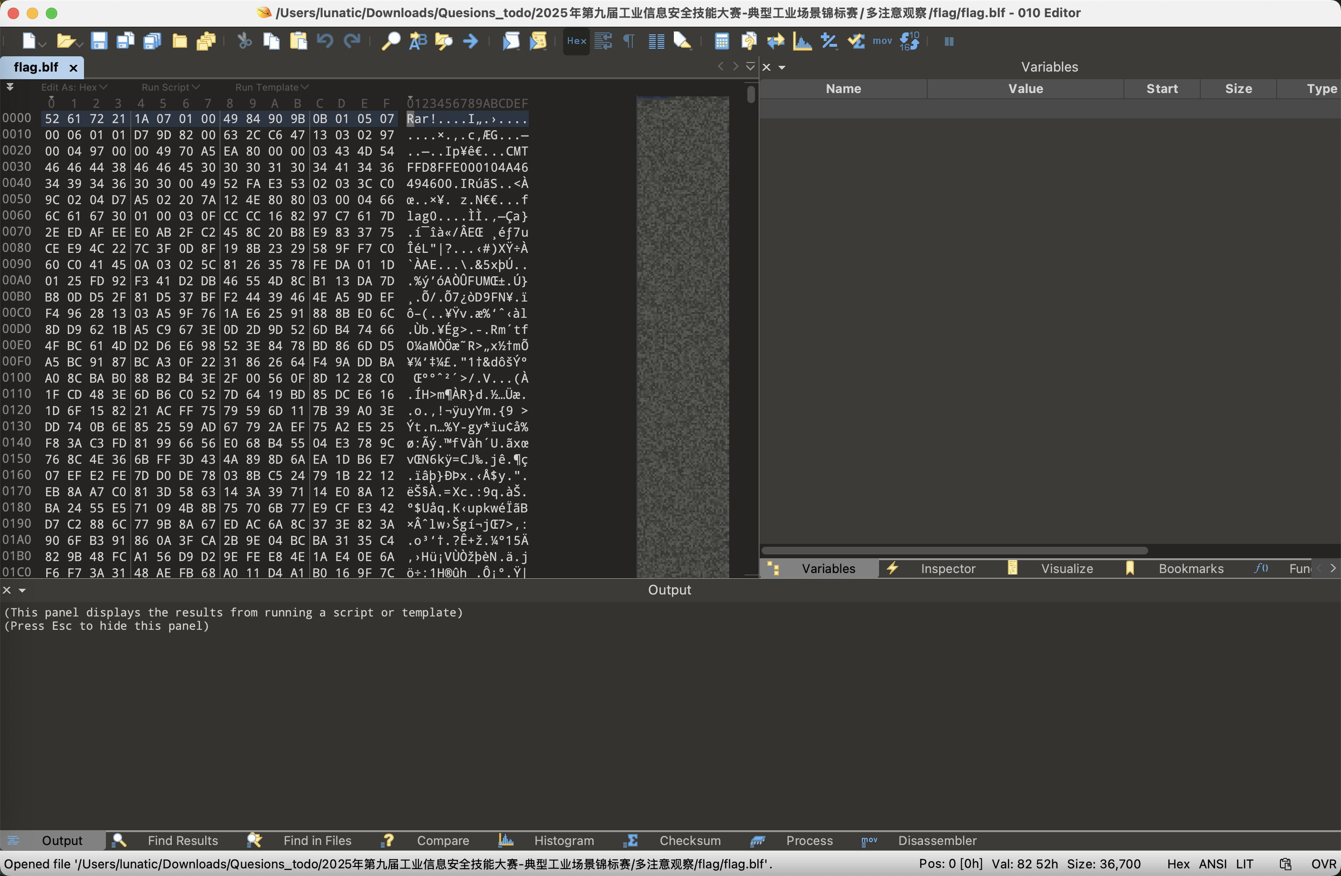Open the Run Template dropdown
Viewport: 1341px width, 876px height.
click(272, 87)
